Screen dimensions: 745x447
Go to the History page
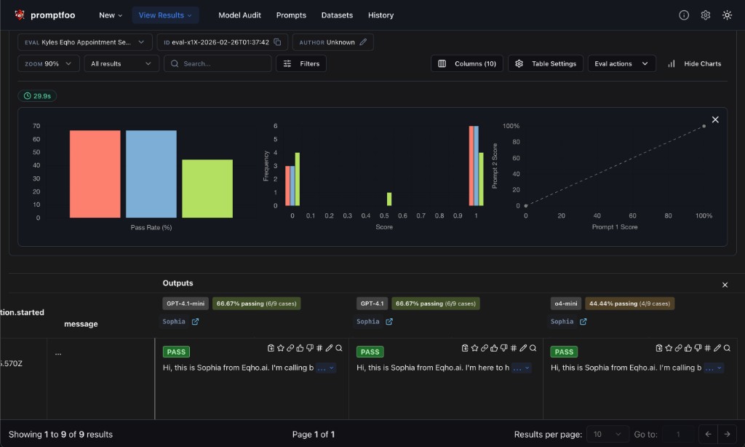pyautogui.click(x=381, y=15)
